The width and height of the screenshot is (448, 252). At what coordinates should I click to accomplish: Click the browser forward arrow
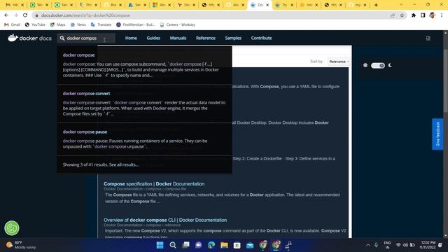point(15,15)
